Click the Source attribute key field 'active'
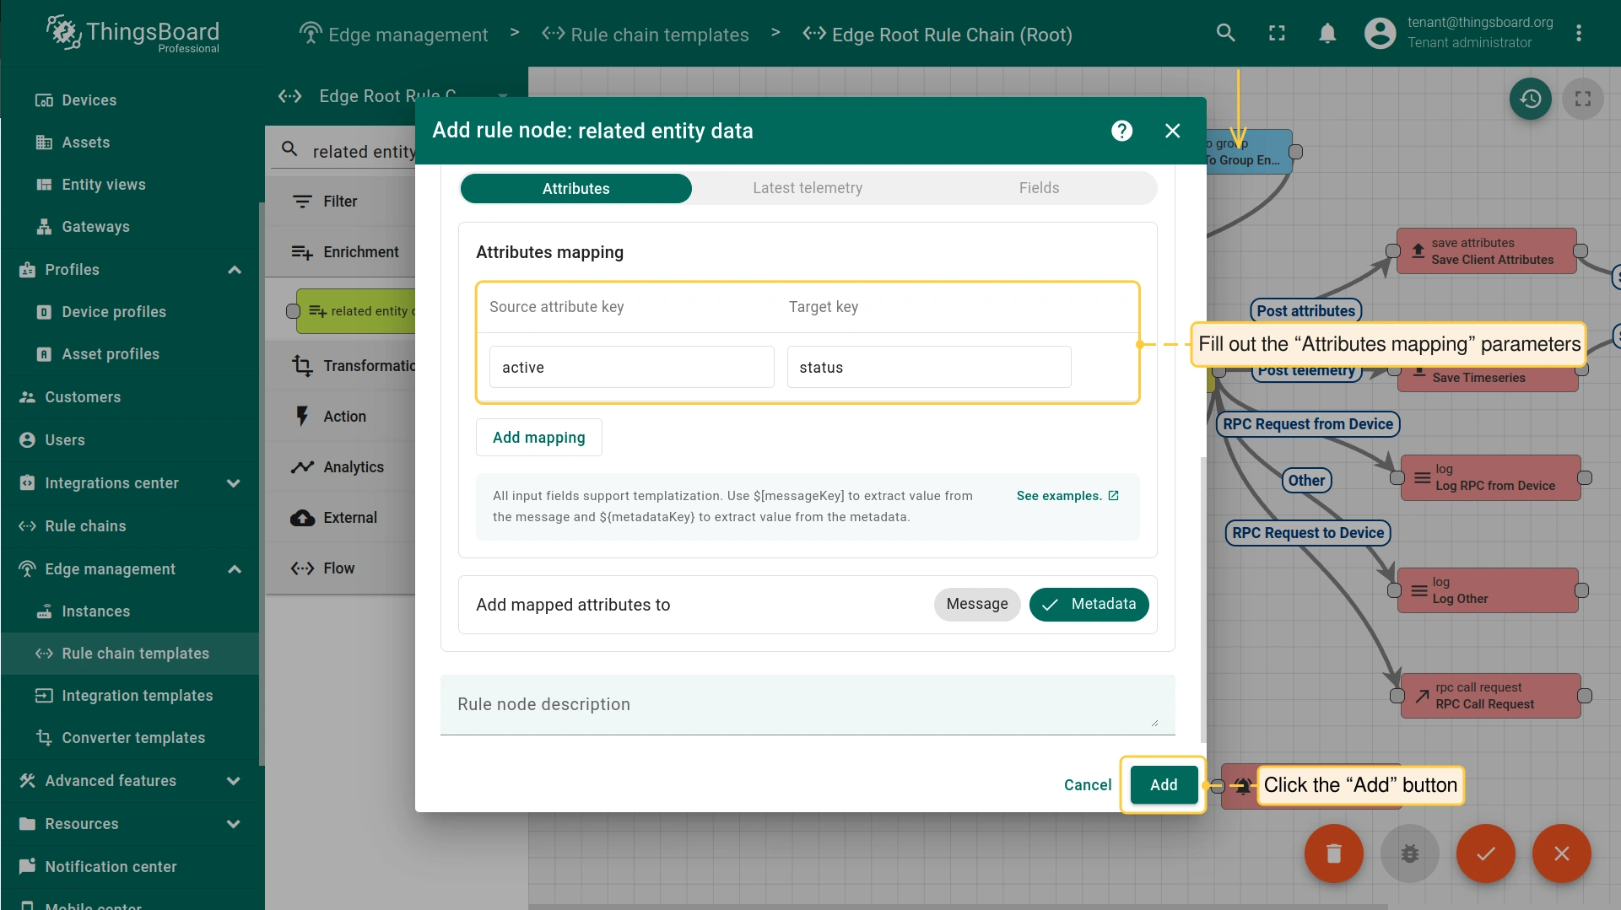Screen dimensions: 1621x910 coord(631,367)
